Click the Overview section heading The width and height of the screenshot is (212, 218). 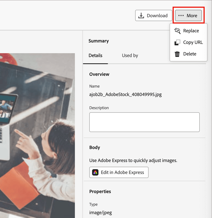pos(99,74)
